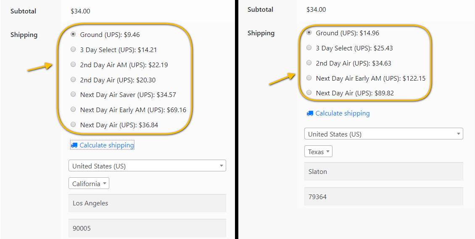Select 2nd Day Air (UPS) $34.63

[309, 63]
